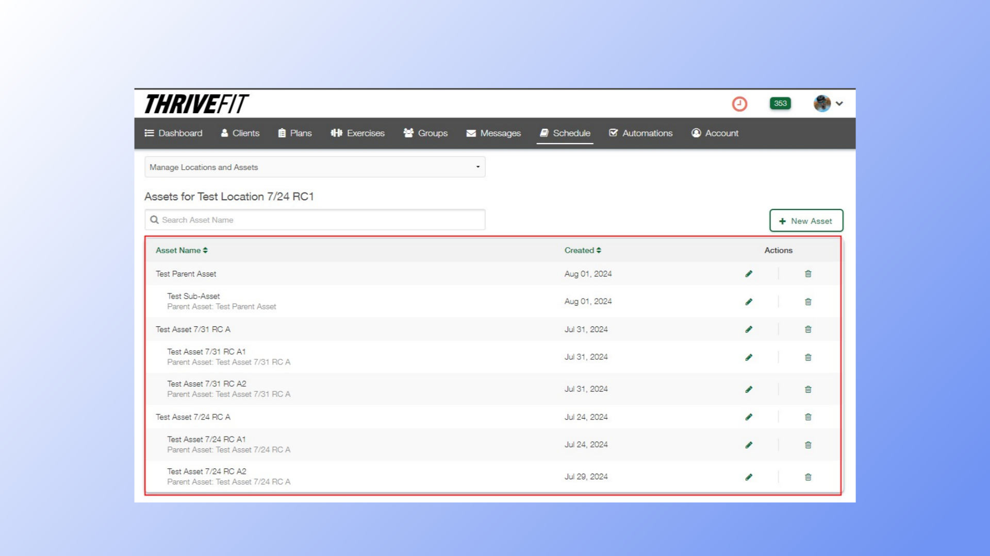
Task: Click the timer/clock icon in the top navigation
Action: 740,103
